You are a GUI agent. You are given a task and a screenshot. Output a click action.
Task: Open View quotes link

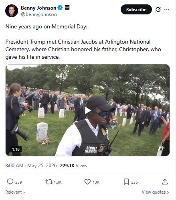click(155, 192)
